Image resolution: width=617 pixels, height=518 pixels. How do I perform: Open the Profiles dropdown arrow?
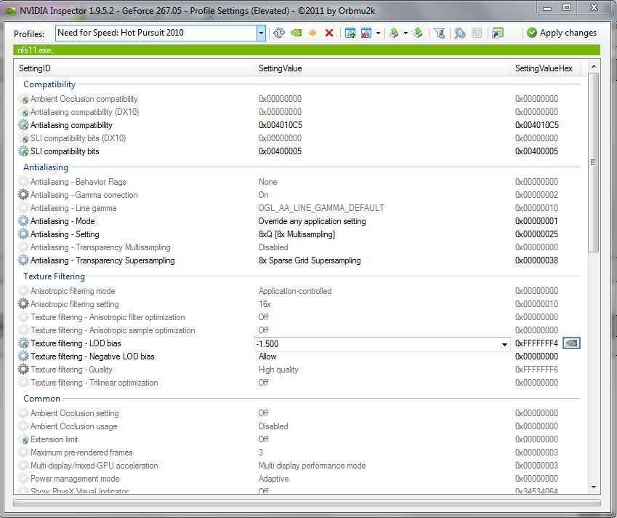click(261, 33)
